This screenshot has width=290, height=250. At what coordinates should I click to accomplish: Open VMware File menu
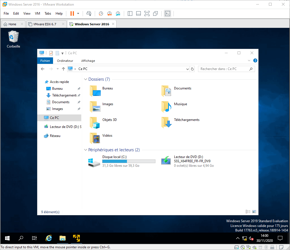[6, 13]
